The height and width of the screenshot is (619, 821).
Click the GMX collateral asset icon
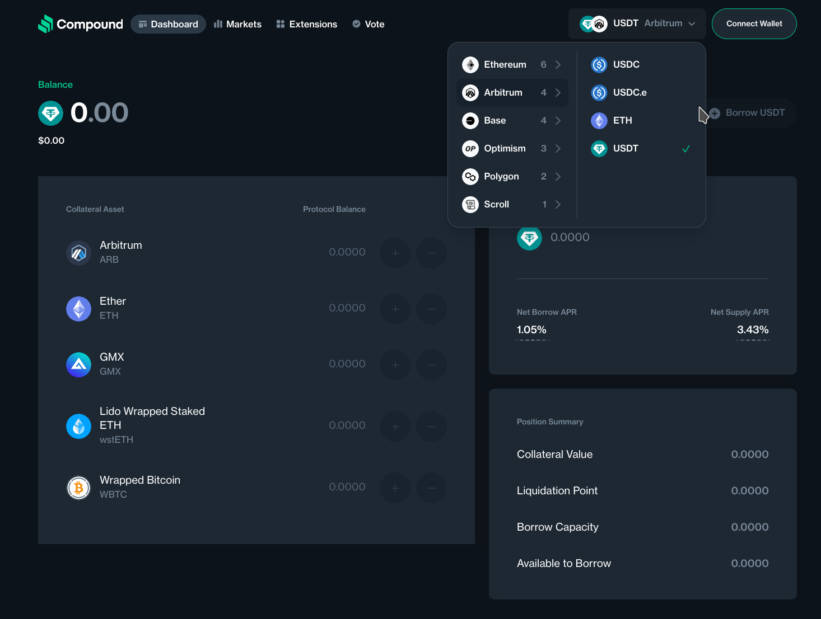coord(79,365)
